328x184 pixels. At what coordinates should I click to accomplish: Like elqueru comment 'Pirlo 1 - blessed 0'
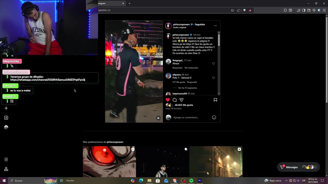point(213,78)
